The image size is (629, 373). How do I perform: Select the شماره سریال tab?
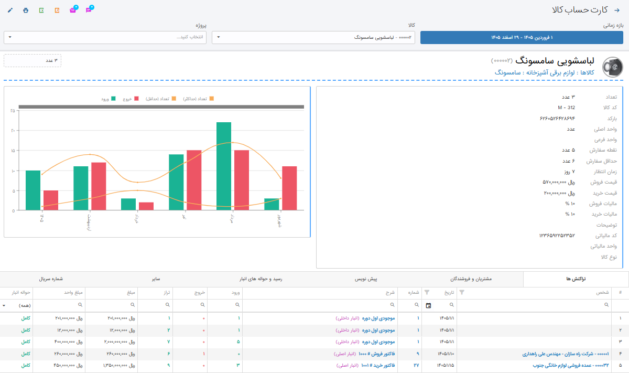(52, 280)
